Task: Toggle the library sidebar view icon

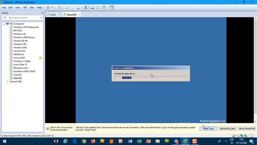Action: coord(87,8)
